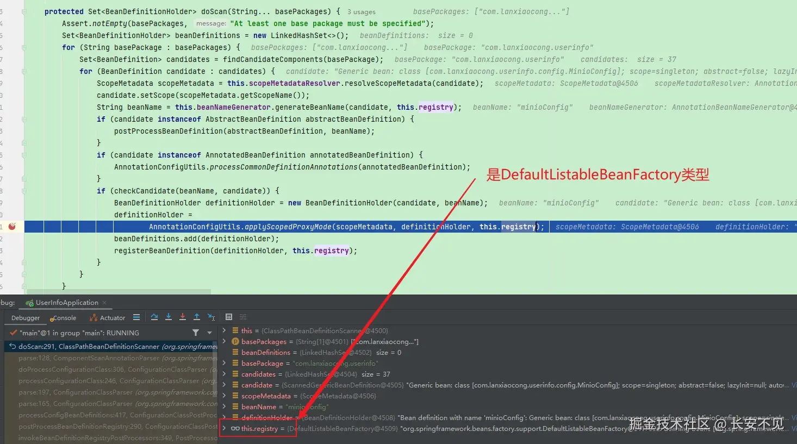The image size is (797, 444).
Task: Select the parse:165 ConfigurationClassParser frame
Action: [x=111, y=404]
